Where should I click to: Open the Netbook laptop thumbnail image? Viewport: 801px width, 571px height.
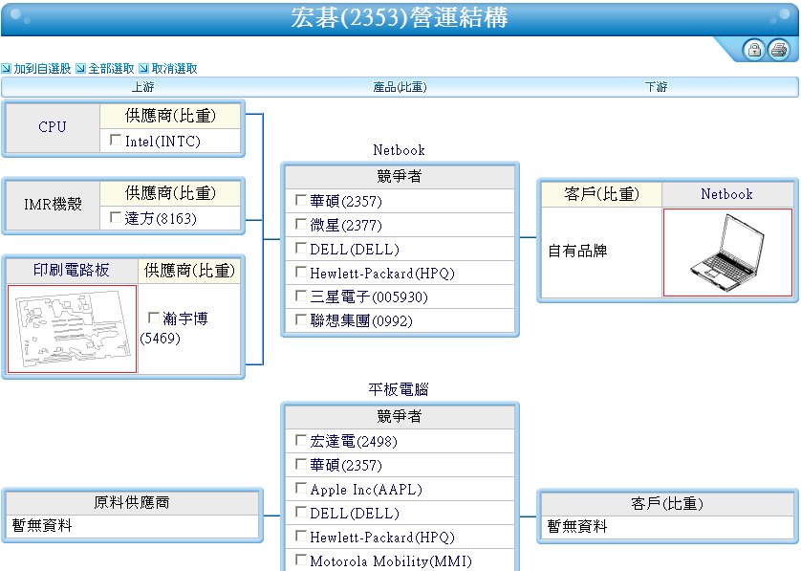(727, 253)
